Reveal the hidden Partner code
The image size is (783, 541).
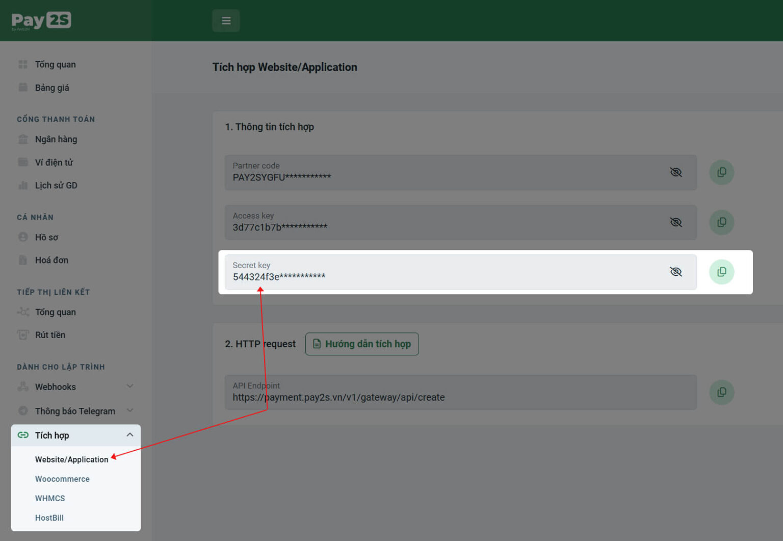tap(675, 172)
